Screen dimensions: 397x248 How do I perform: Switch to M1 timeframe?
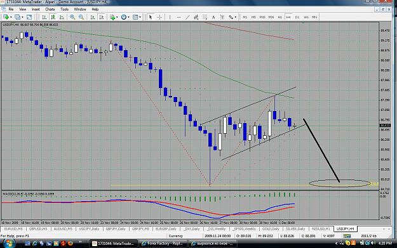click(x=245, y=17)
